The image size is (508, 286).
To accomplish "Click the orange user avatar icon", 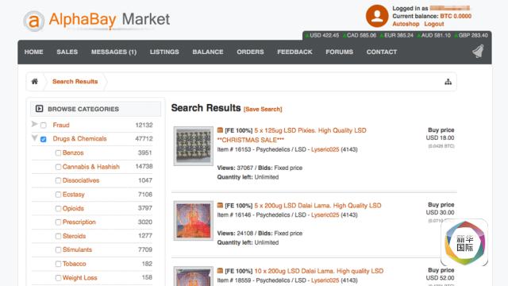I will 377,16.
